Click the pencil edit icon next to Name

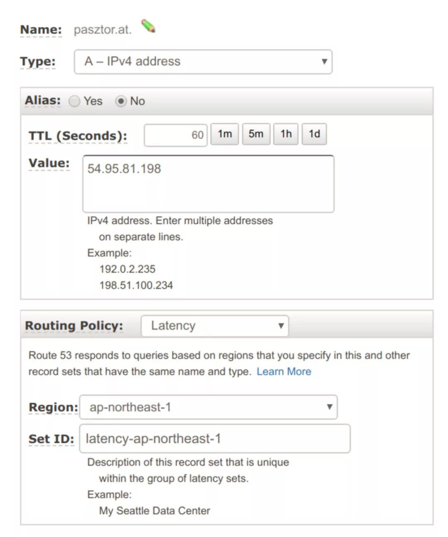(148, 26)
